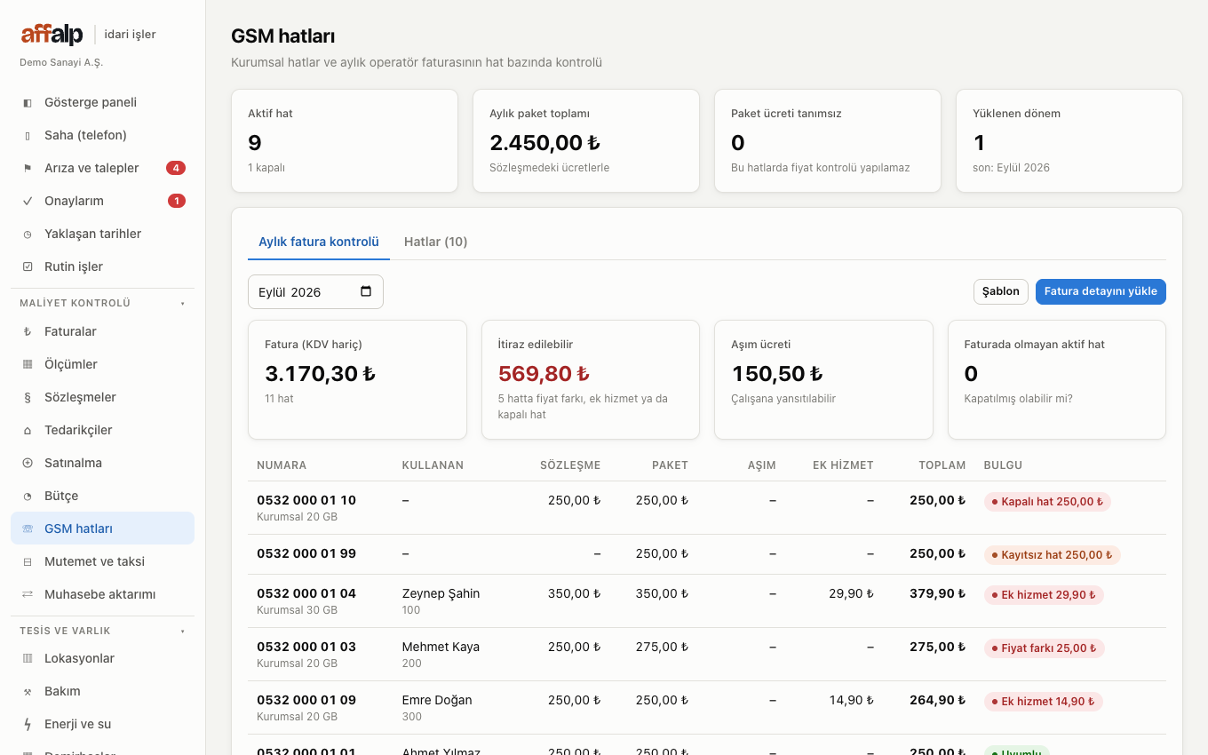Click the Bütçe pie chart icon
The height and width of the screenshot is (755, 1208).
click(x=28, y=497)
